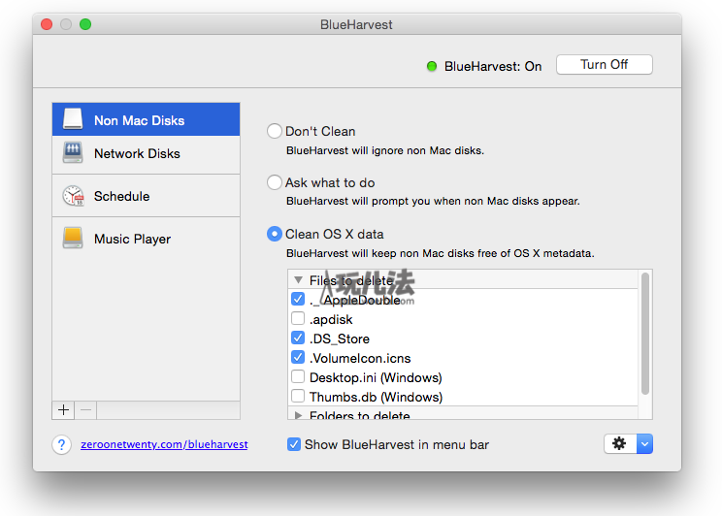
Task: Toggle Show BlueHarvest in menu bar
Action: click(294, 444)
